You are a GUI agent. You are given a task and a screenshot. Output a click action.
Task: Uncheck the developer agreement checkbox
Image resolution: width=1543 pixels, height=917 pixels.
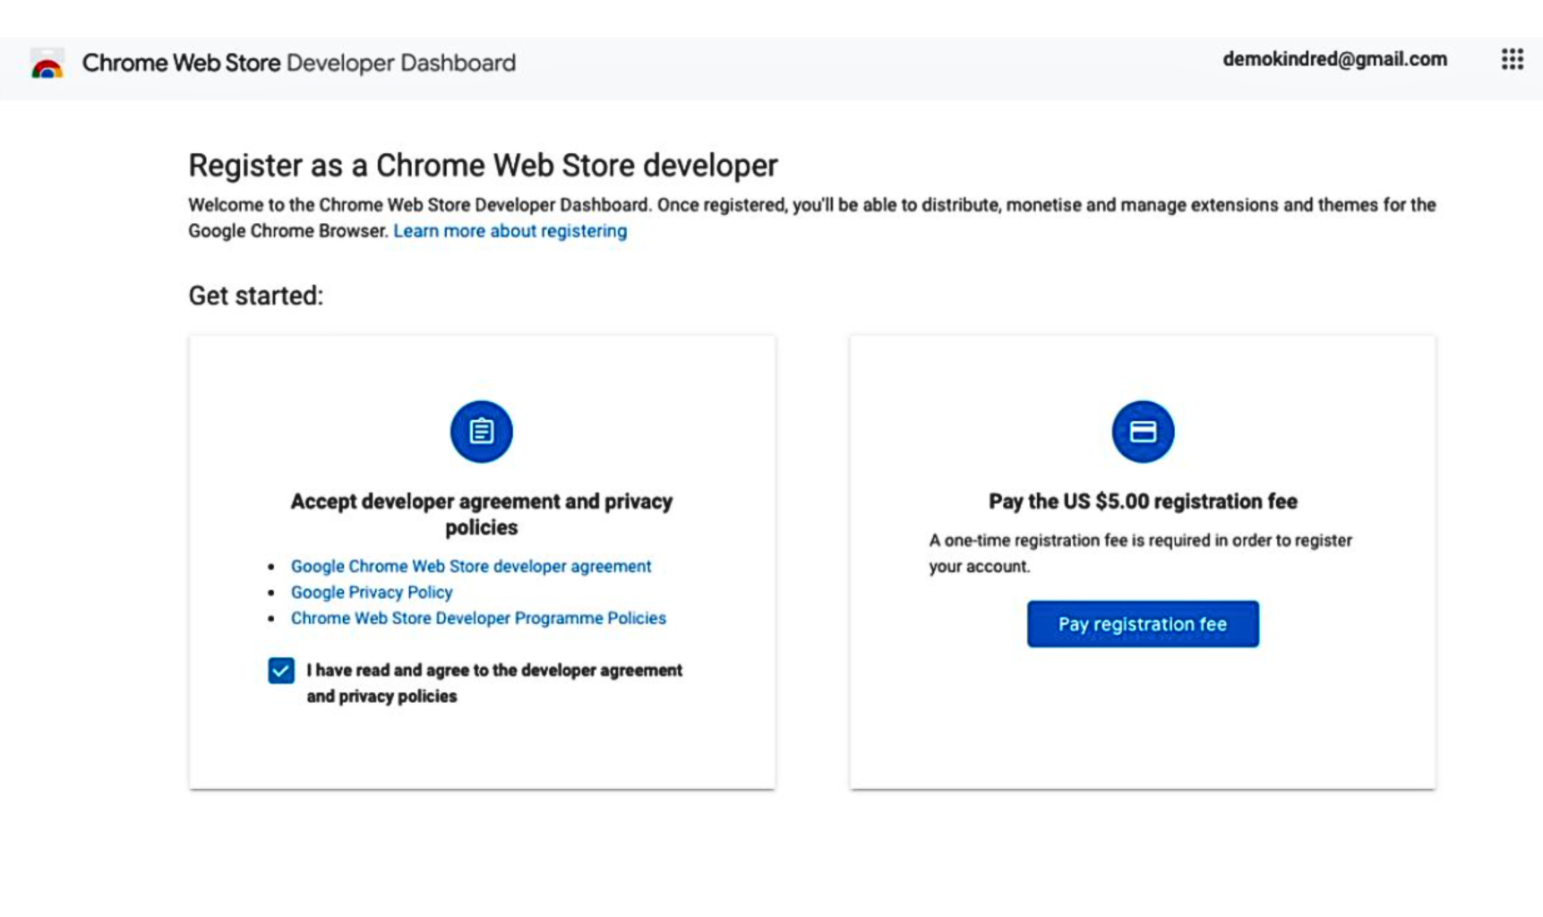(281, 670)
